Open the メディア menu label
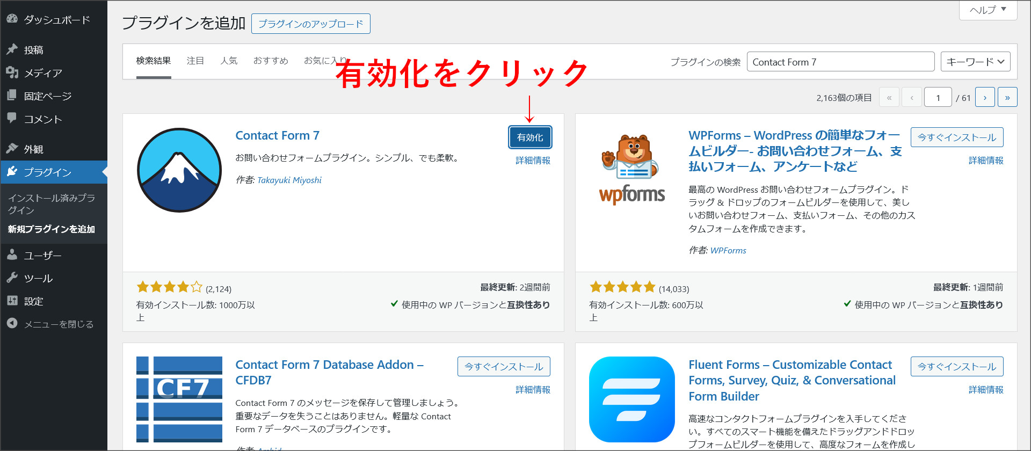 (43, 72)
